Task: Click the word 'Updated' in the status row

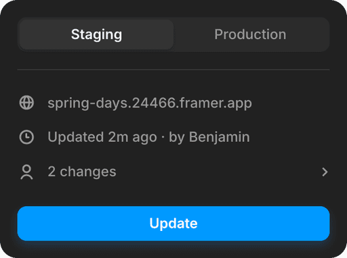Action: [76, 137]
